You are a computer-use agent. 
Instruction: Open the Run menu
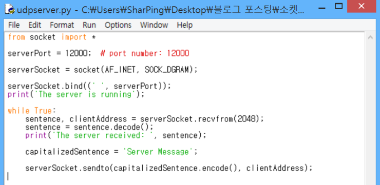[x=89, y=25]
